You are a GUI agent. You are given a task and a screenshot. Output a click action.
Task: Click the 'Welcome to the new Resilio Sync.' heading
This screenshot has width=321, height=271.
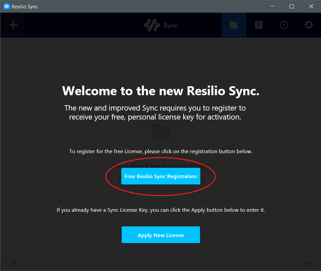tap(161, 91)
